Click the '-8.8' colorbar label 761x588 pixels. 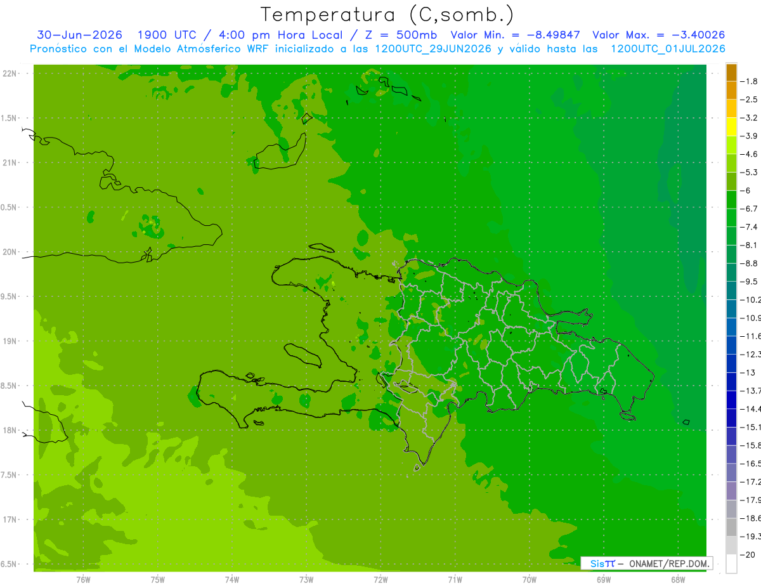(750, 263)
